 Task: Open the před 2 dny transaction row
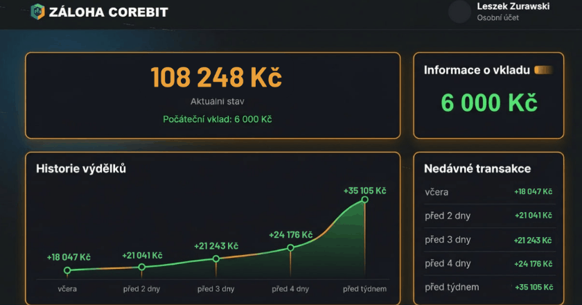[x=488, y=216]
